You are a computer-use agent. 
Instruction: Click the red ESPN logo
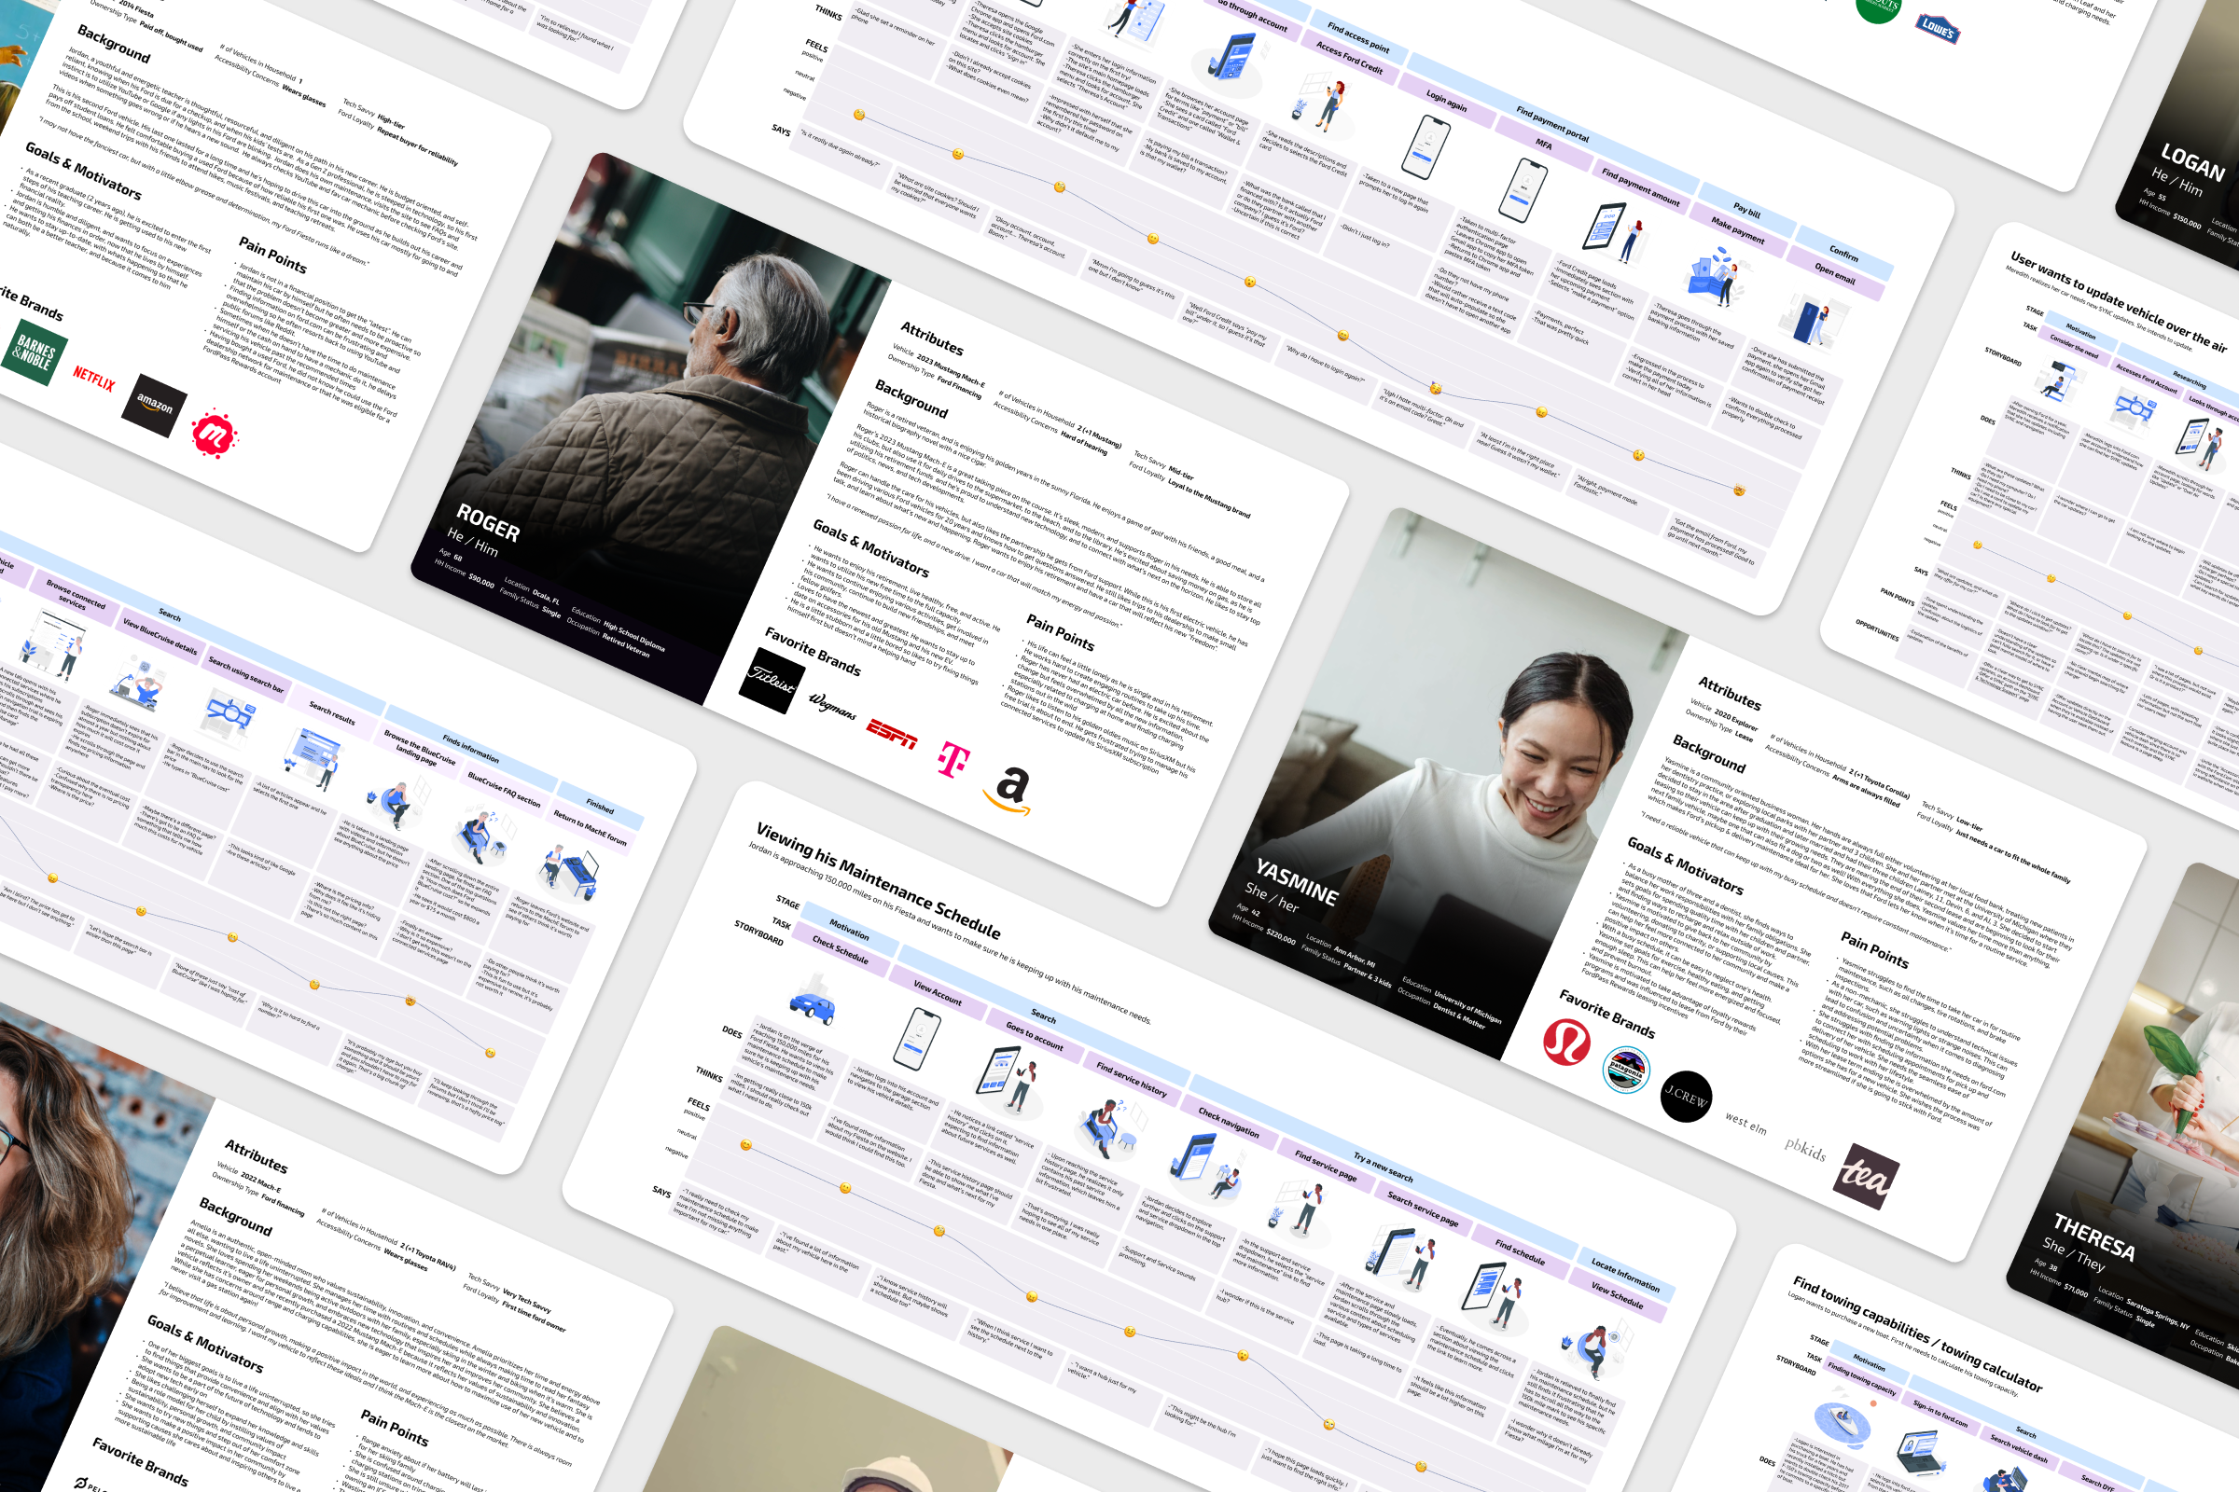(891, 734)
